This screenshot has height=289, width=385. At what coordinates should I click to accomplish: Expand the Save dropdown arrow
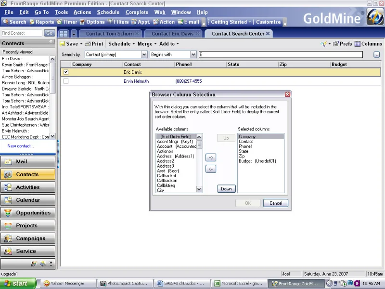tap(81, 44)
